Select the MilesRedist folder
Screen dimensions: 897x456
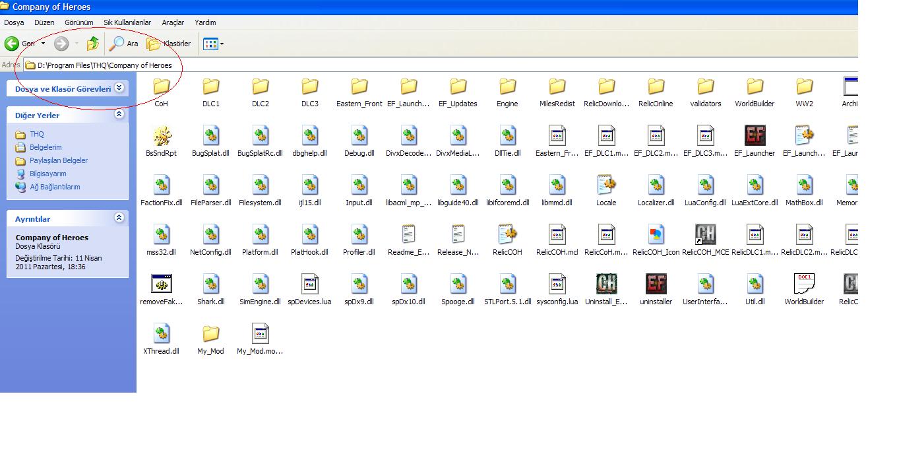click(x=557, y=92)
